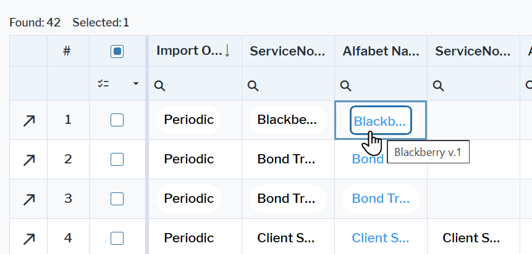Check the row 2 checkbox
Screen dimensions: 532x254
pos(117,160)
